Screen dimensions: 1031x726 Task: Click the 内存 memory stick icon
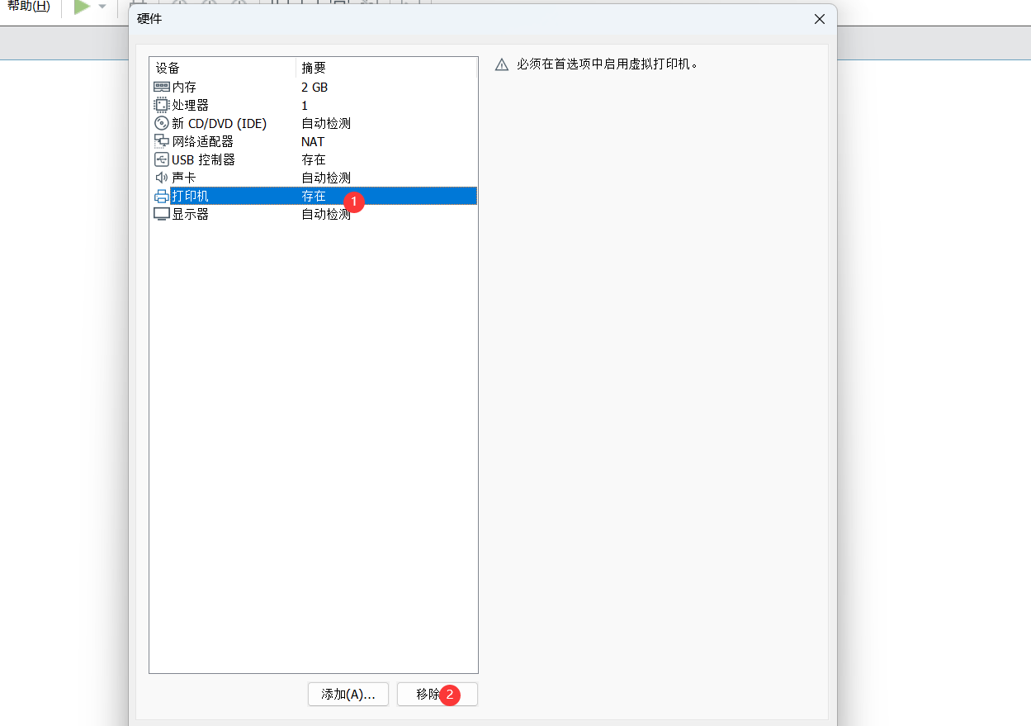(x=162, y=87)
